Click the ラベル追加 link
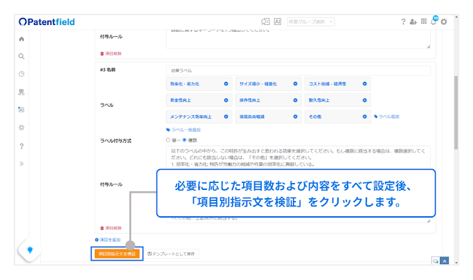This screenshot has width=473, height=280. [x=386, y=116]
